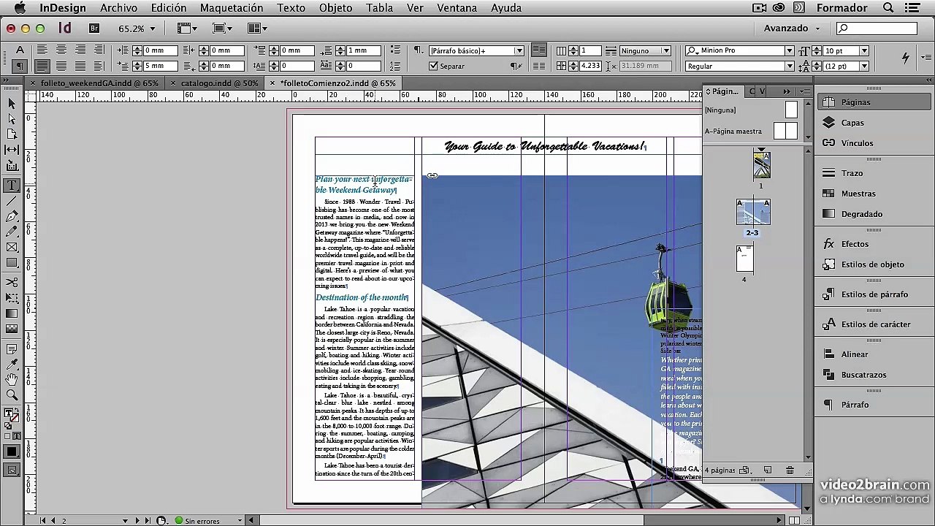Toggle the Separar hyphenation checkbox
This screenshot has height=526, width=935.
(x=433, y=66)
